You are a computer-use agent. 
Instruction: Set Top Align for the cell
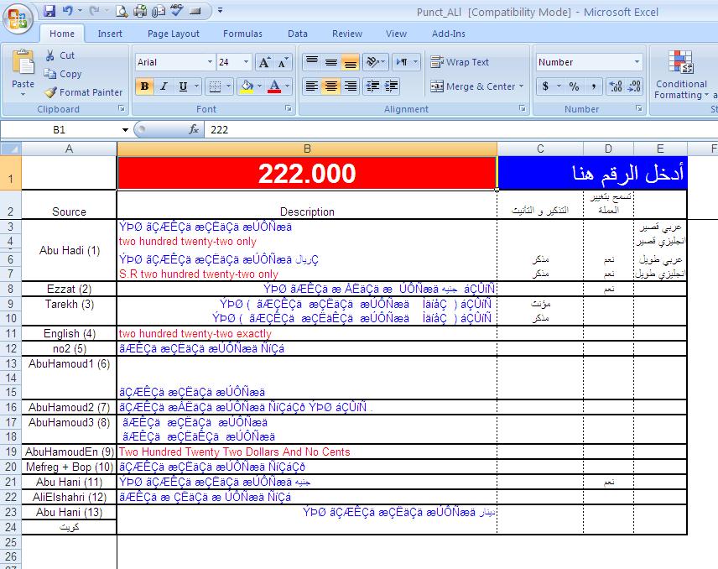click(312, 62)
